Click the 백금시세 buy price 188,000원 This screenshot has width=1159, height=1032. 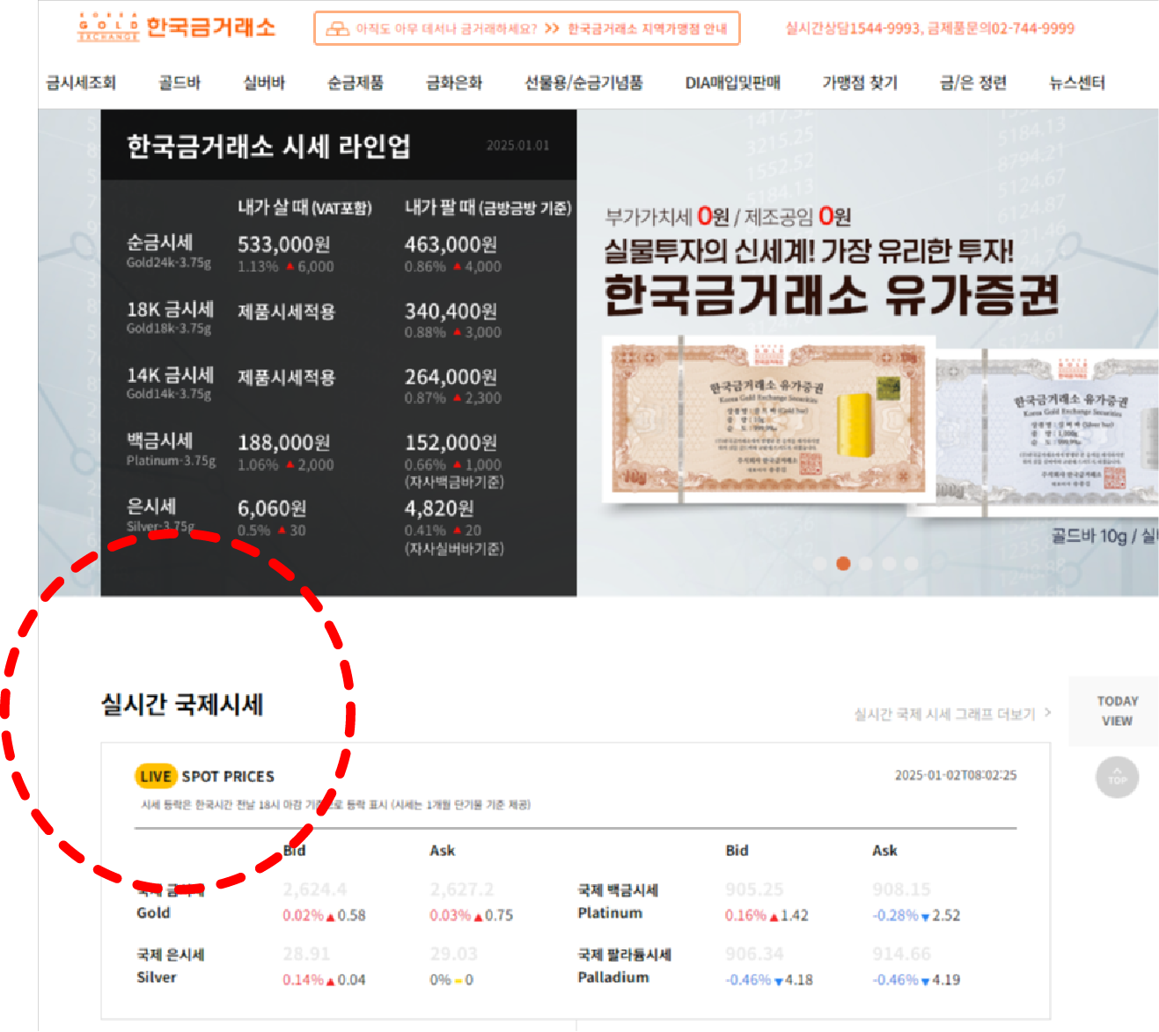coord(283,443)
